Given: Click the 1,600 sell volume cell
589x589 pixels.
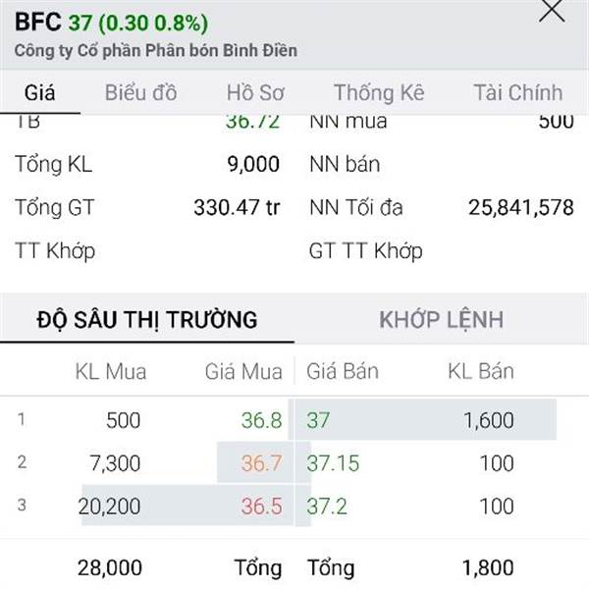Looking at the screenshot, I should point(489,420).
